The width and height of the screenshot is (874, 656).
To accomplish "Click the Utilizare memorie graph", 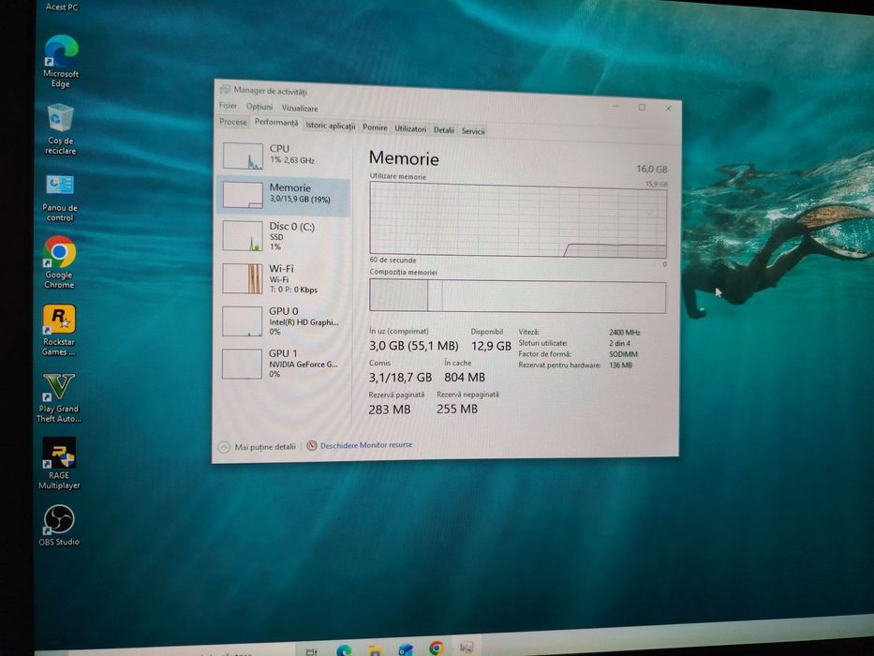I will (x=518, y=219).
